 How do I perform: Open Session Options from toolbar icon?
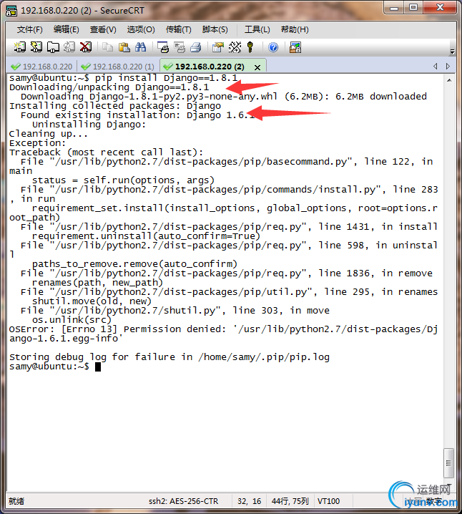[x=217, y=47]
